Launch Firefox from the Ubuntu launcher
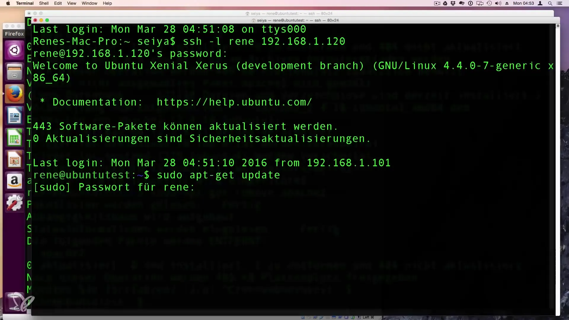The height and width of the screenshot is (320, 569). [14, 94]
